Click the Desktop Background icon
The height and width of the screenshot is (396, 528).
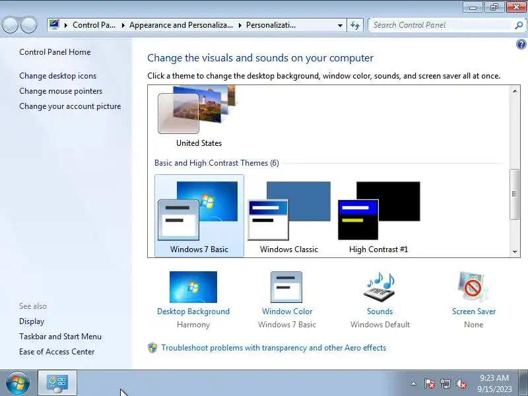pos(193,287)
